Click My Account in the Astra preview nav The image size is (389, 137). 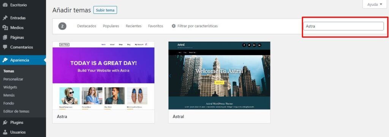[139, 45]
